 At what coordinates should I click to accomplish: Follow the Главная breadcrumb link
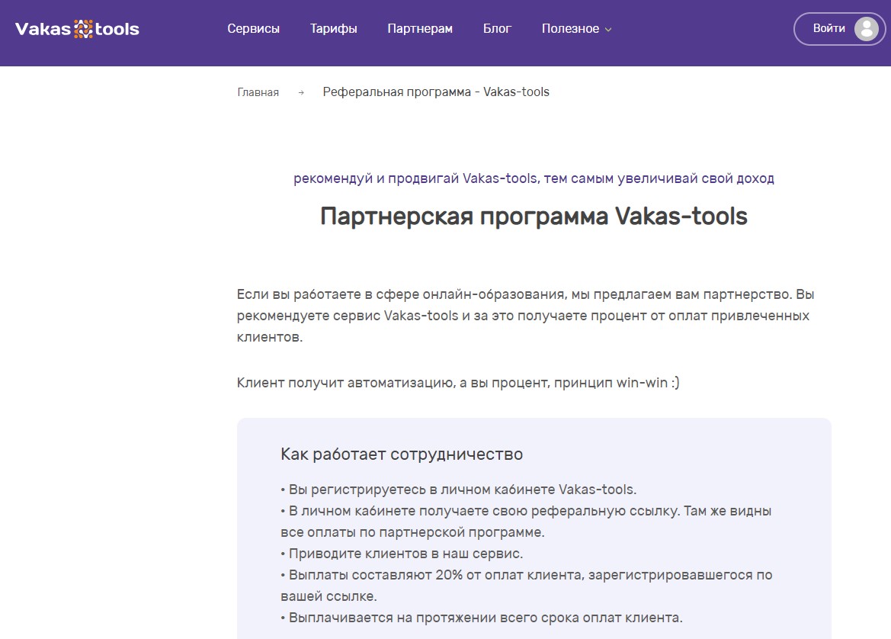tap(258, 92)
